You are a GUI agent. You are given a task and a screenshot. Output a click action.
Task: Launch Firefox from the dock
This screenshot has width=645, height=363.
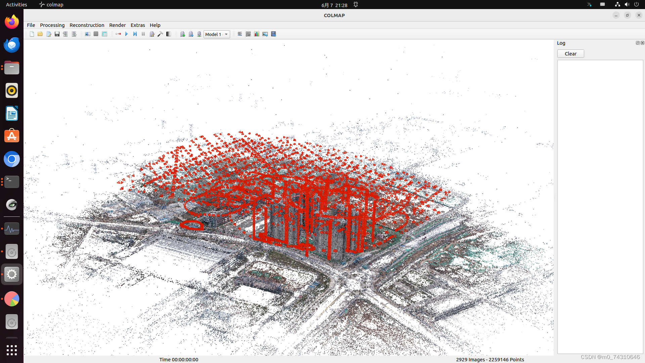click(12, 22)
